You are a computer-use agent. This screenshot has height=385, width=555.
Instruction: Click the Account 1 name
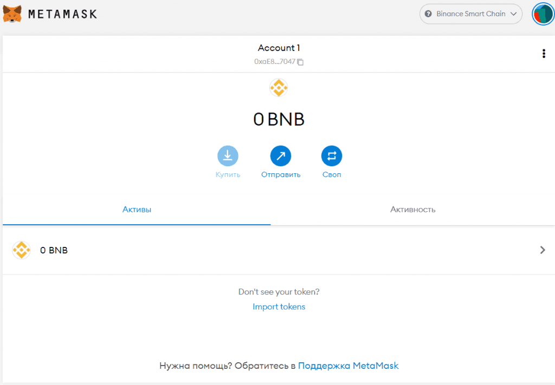[279, 48]
